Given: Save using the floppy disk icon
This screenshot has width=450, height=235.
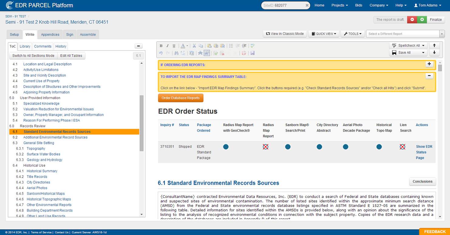Looking at the screenshot, I should pos(252,53).
